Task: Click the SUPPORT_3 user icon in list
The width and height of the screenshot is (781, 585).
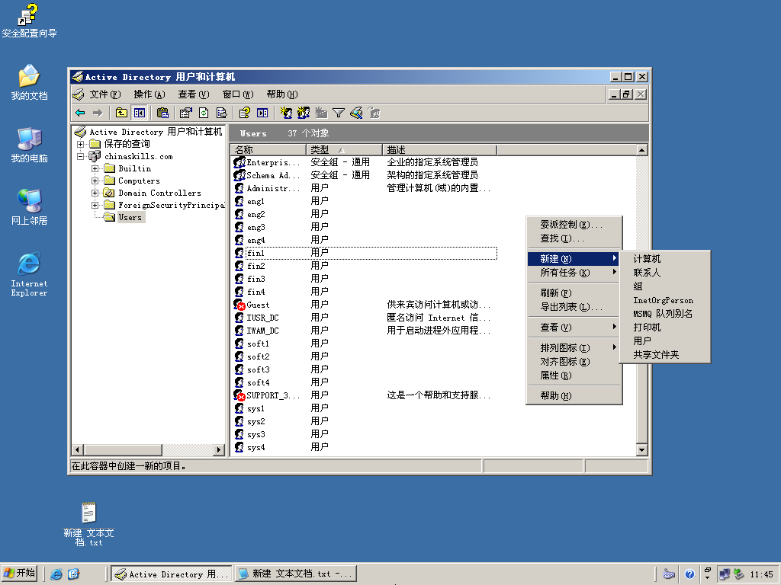Action: (239, 395)
